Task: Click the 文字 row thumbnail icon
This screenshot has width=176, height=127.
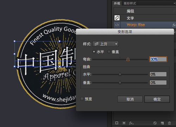Action: click(x=117, y=18)
